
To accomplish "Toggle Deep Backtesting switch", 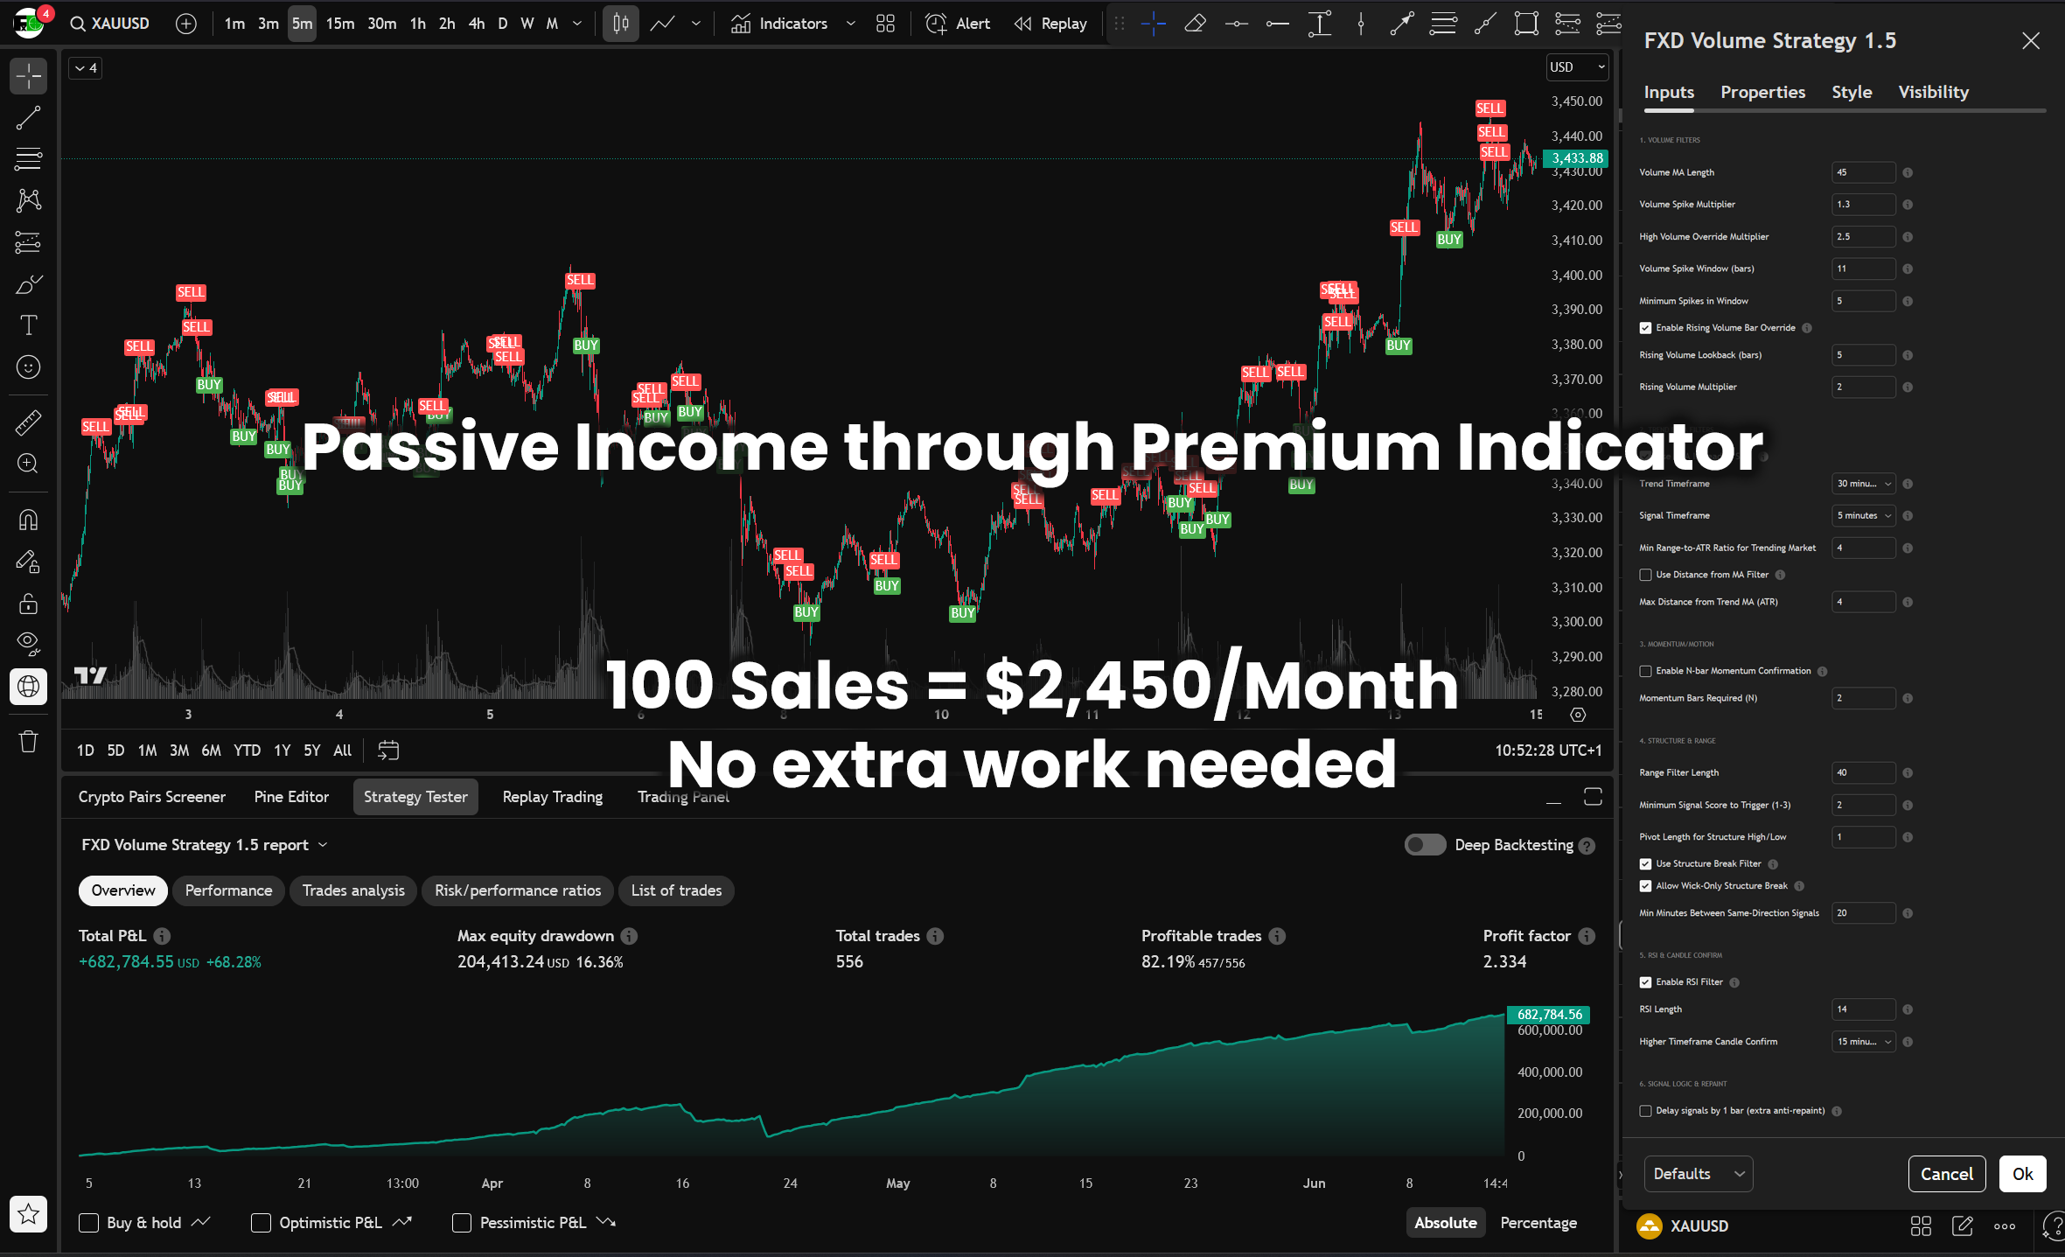I will click(x=1425, y=845).
